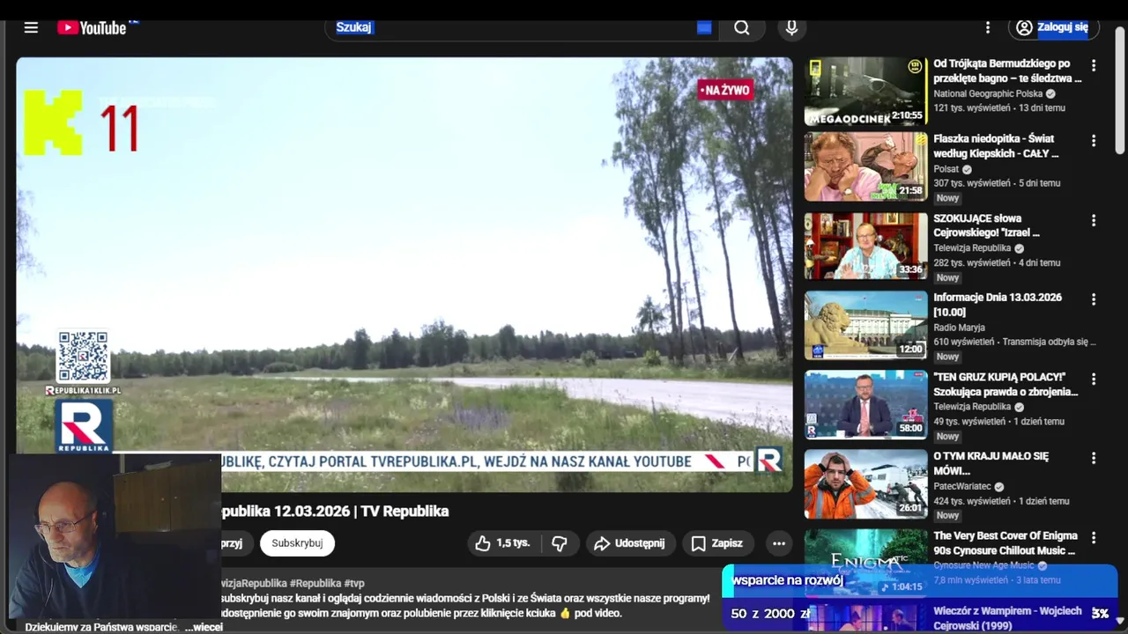Open National Geographic Polska channel name

[x=988, y=93]
